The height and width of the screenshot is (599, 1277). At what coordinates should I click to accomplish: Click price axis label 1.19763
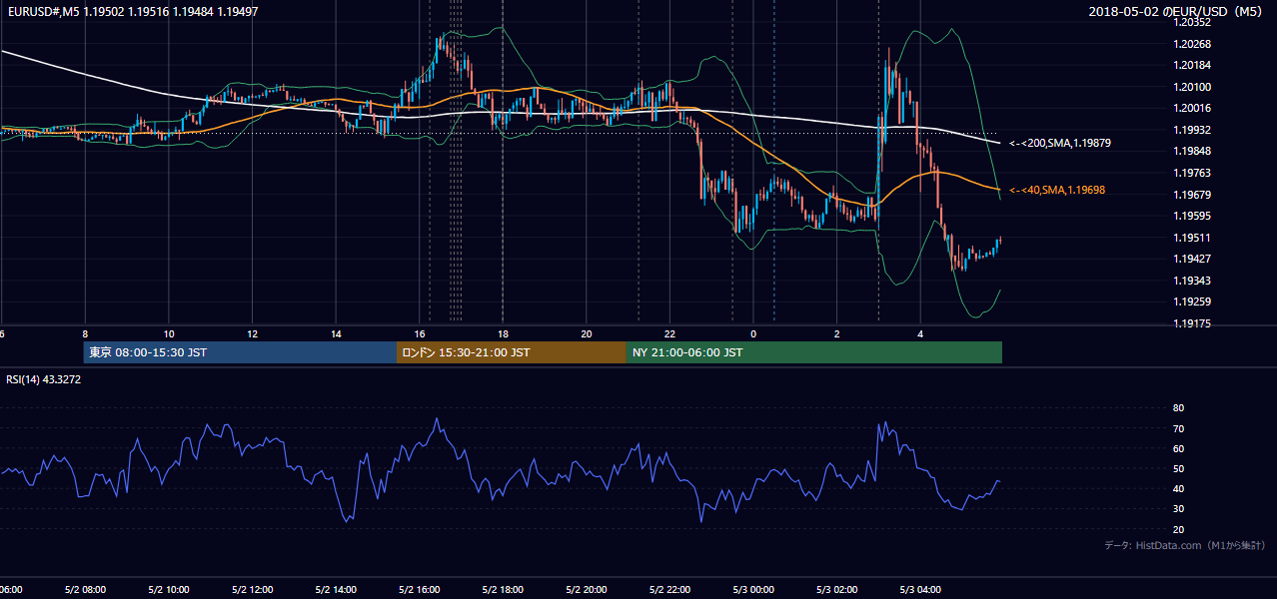tap(1193, 173)
